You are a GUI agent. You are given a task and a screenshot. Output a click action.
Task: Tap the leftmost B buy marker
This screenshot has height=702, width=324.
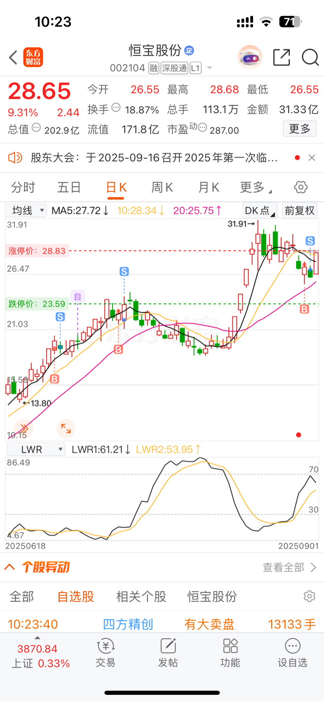click(x=54, y=379)
